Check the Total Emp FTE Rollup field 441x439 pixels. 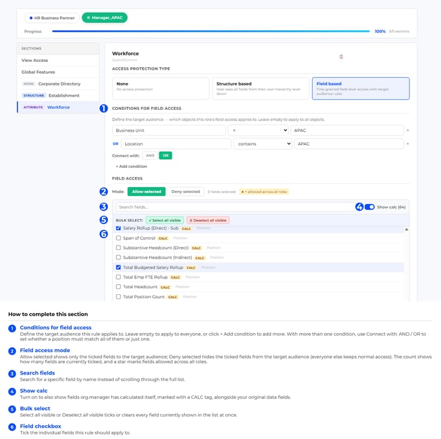pyautogui.click(x=118, y=277)
